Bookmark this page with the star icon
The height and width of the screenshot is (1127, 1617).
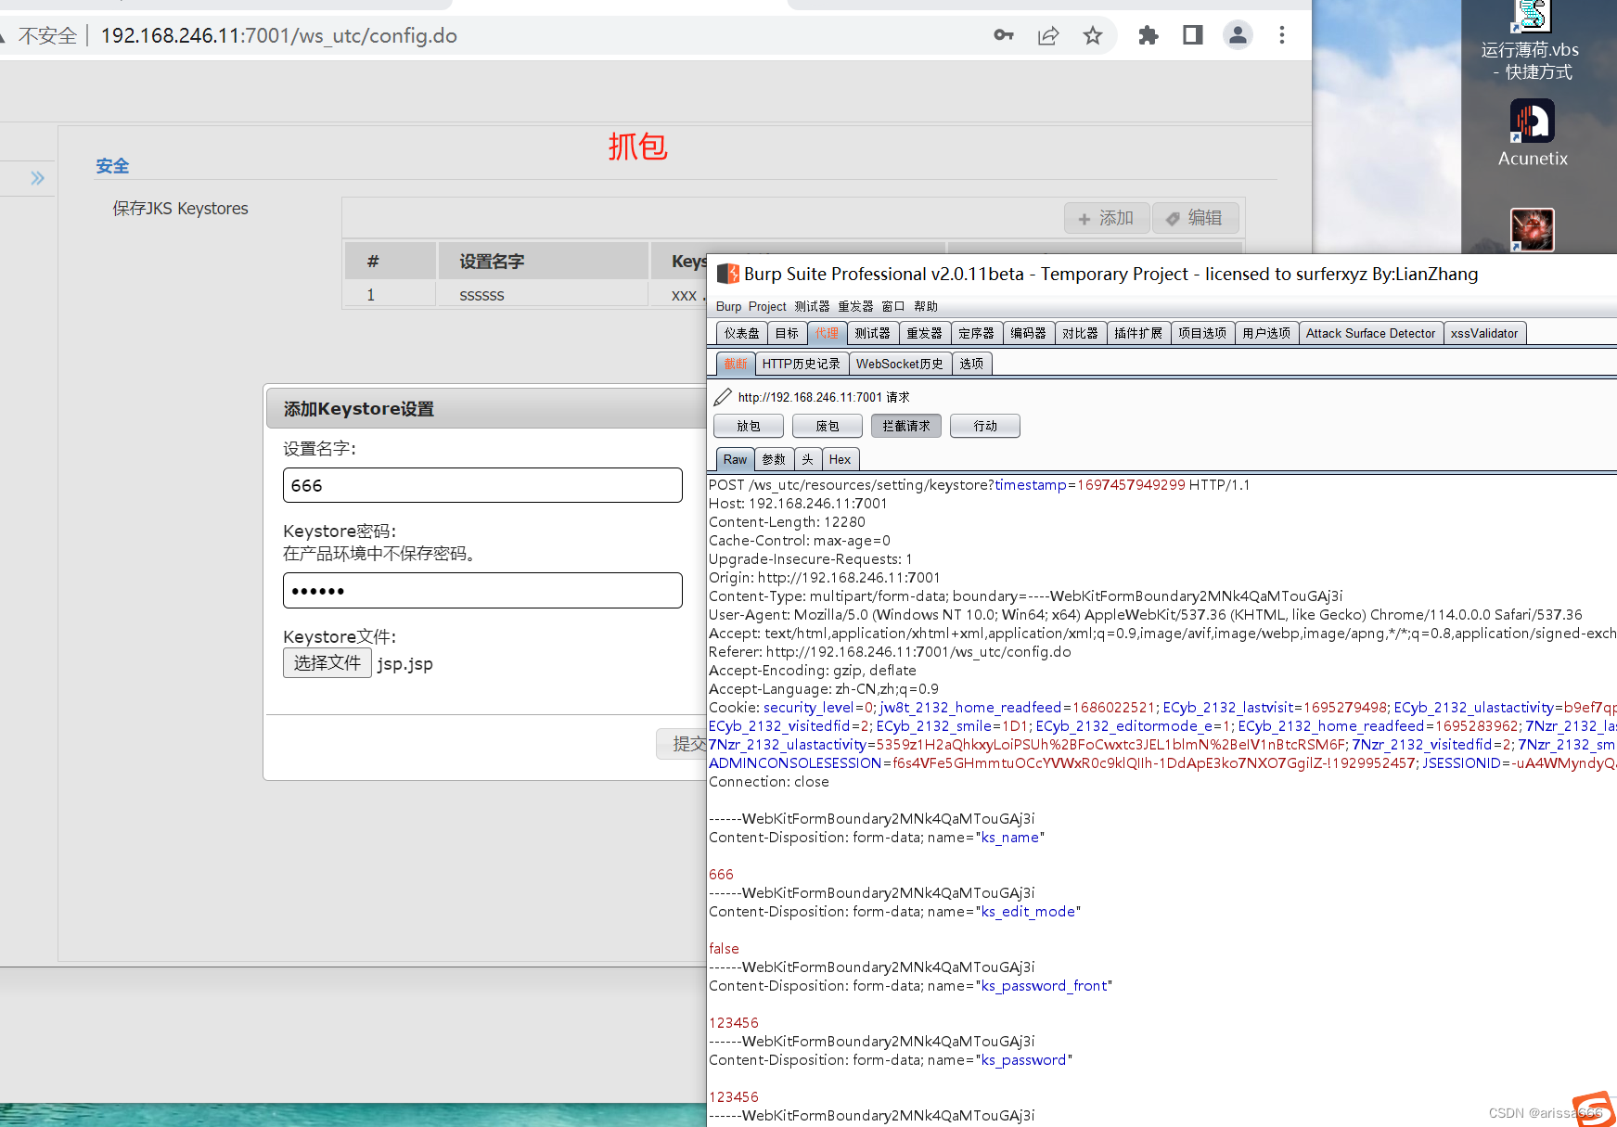(1093, 35)
